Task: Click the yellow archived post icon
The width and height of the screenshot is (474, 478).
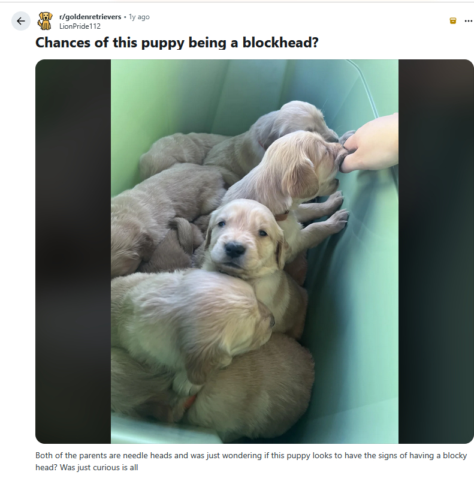Action: coord(452,21)
